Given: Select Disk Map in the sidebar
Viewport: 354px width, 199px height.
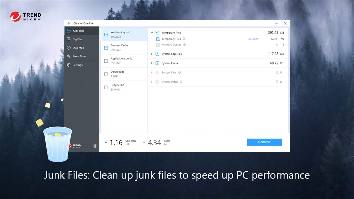Looking at the screenshot, I should coord(82,48).
